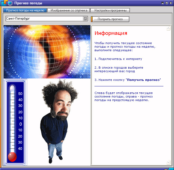Click the picture of the curly-haired man
Image resolution: width=174 pixels, height=170 pixels.
[59, 122]
